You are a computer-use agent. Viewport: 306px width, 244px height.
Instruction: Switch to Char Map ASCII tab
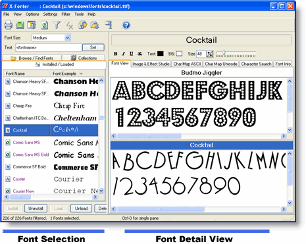[x=187, y=64]
